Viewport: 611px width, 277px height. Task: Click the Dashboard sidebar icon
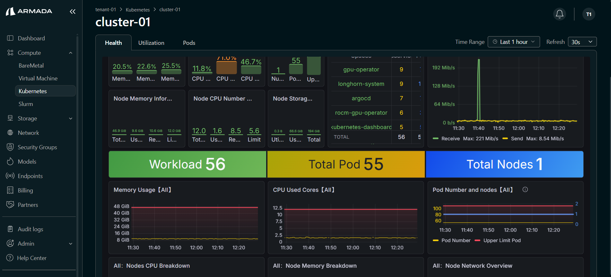10,38
